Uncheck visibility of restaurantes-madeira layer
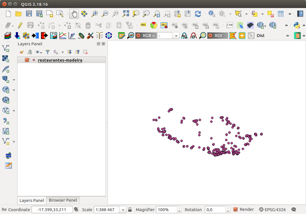 click(27, 60)
